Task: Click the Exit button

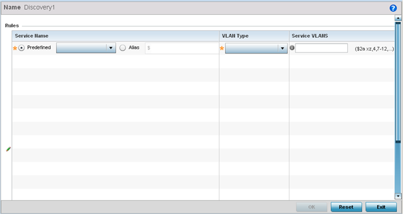Action: [x=381, y=207]
